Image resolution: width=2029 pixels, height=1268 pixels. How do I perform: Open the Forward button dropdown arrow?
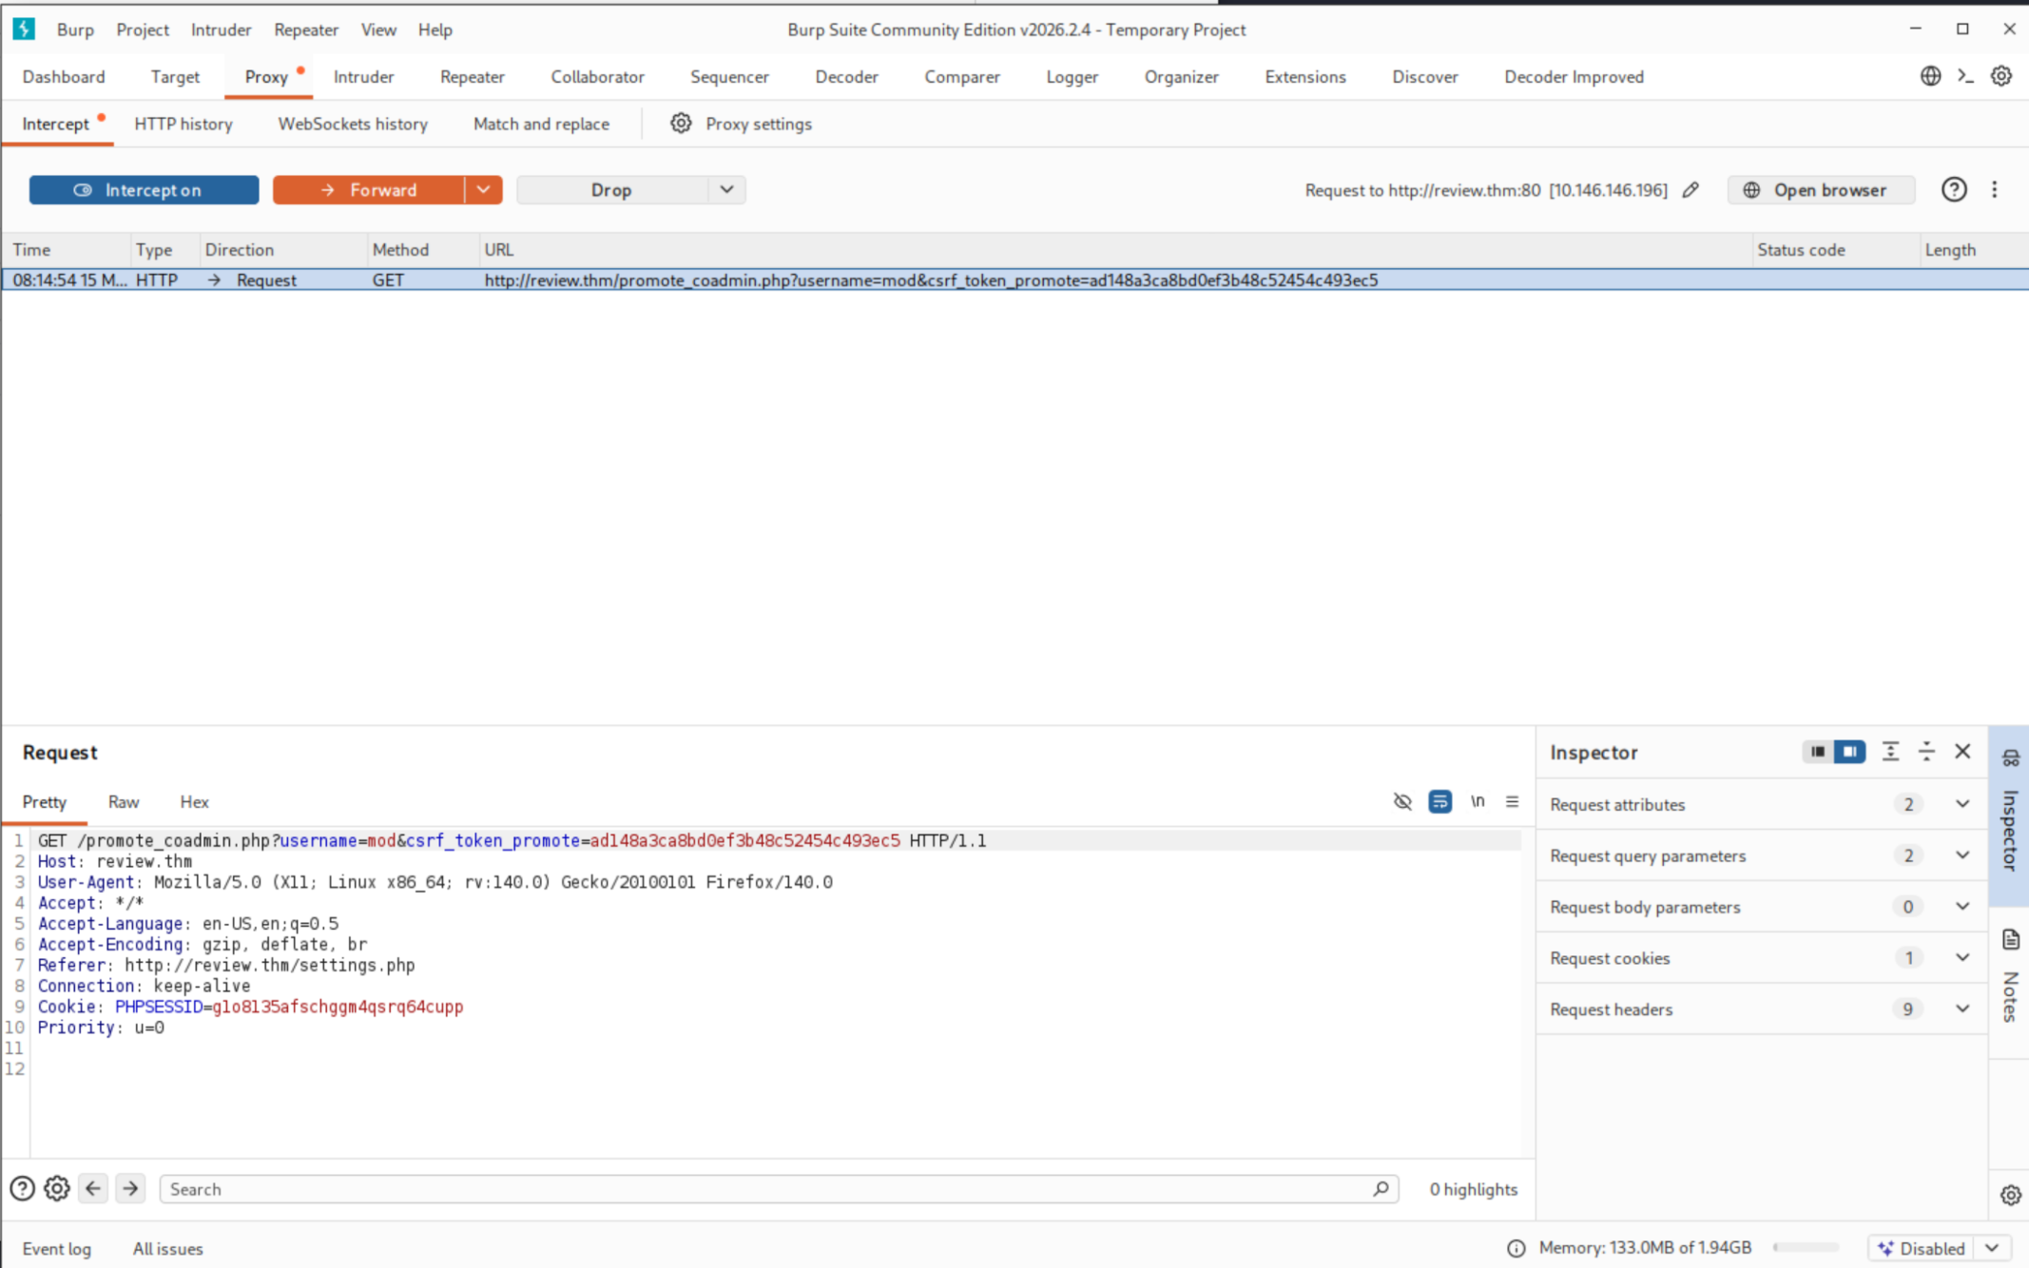point(483,189)
